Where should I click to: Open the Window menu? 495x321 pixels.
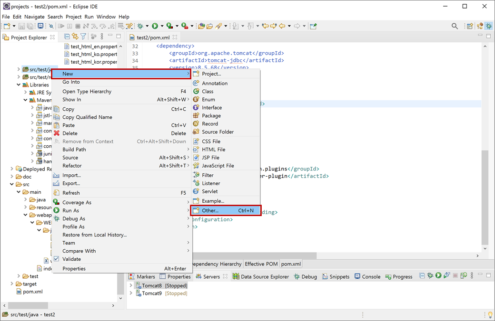pos(106,17)
